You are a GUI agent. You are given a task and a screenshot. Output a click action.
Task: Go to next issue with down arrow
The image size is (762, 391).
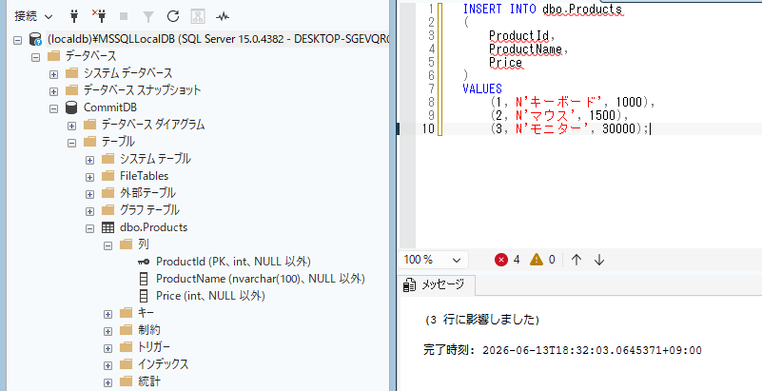coord(599,260)
